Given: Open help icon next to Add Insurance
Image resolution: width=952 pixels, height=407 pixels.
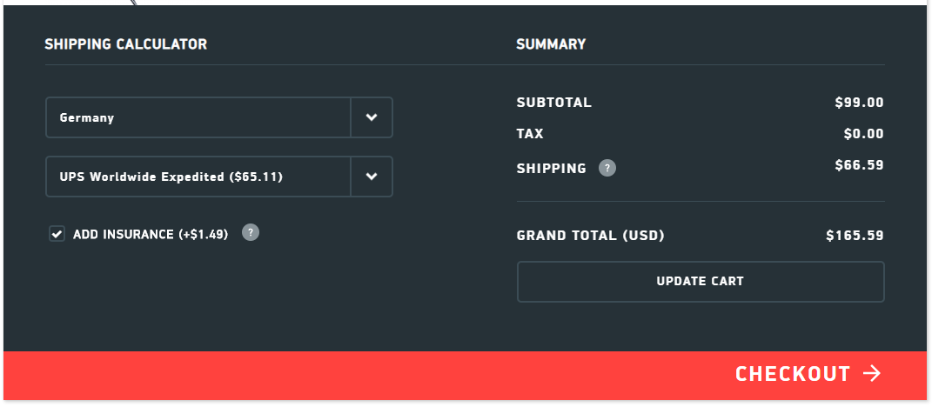Looking at the screenshot, I should pos(251,232).
